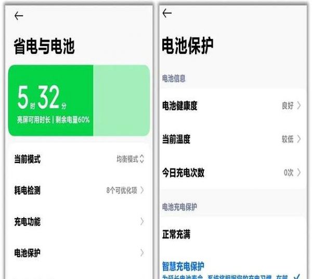Viewport: 312px width, 279px height.
Task: Tap the 今日充电次数 label
Action: click(184, 172)
